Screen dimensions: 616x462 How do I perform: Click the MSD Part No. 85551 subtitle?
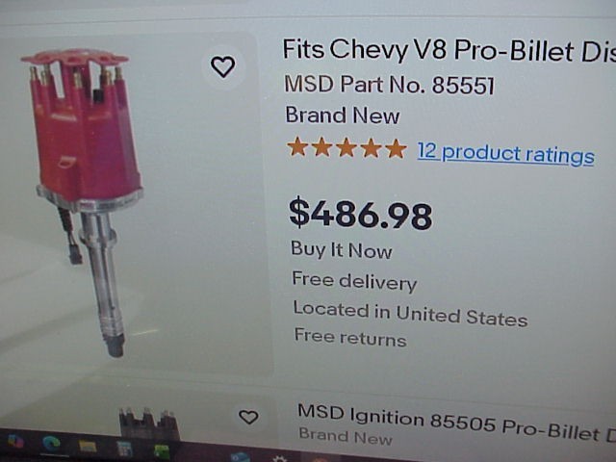[389, 85]
